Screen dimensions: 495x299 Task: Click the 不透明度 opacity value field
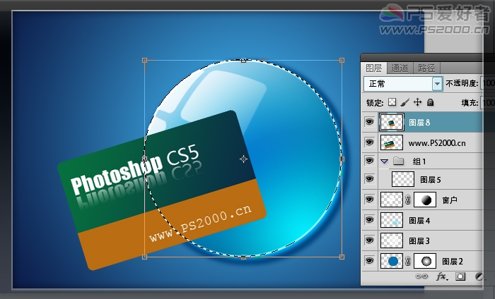(488, 83)
